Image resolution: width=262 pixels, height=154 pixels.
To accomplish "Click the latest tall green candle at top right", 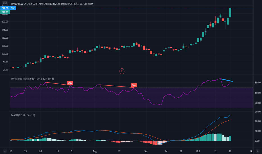I will coord(230,13).
